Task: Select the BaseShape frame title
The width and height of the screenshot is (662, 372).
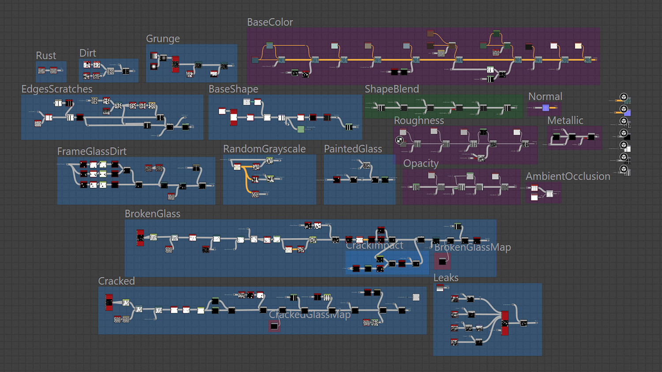Action: click(x=233, y=89)
